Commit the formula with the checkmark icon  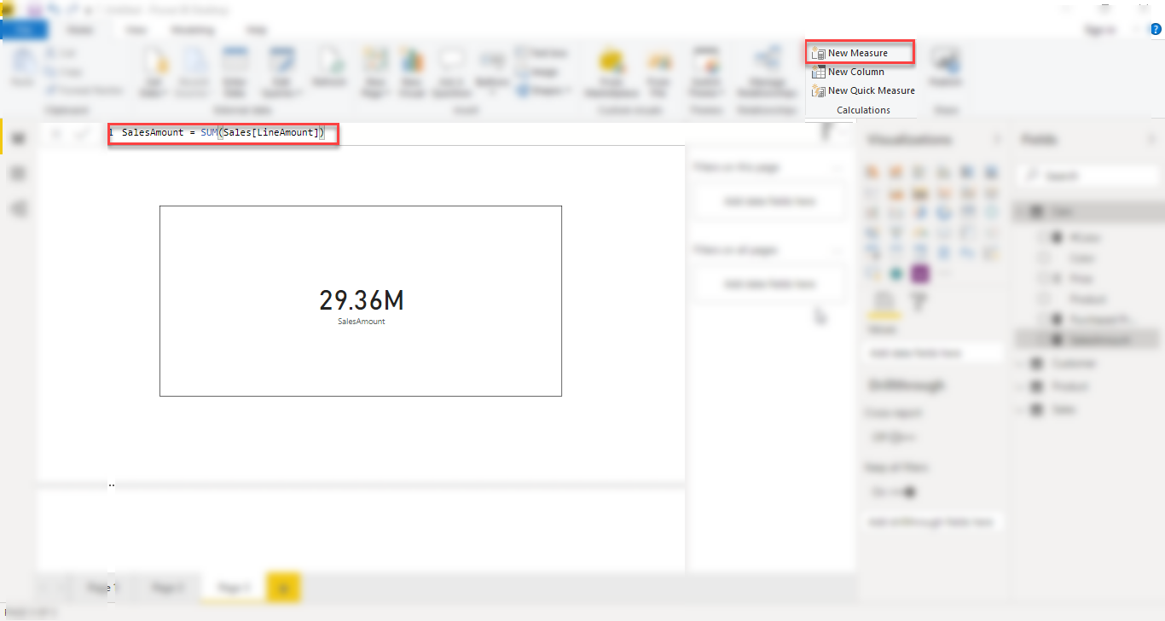[x=83, y=133]
